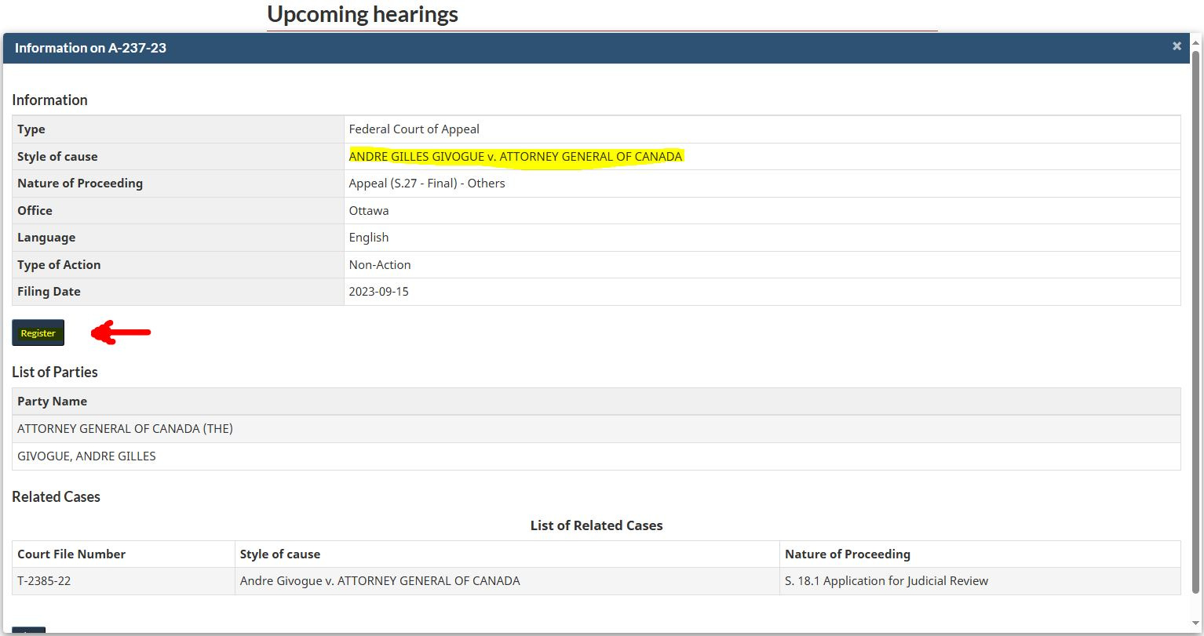
Task: Close the A-237-23 information dialog
Action: (1177, 46)
